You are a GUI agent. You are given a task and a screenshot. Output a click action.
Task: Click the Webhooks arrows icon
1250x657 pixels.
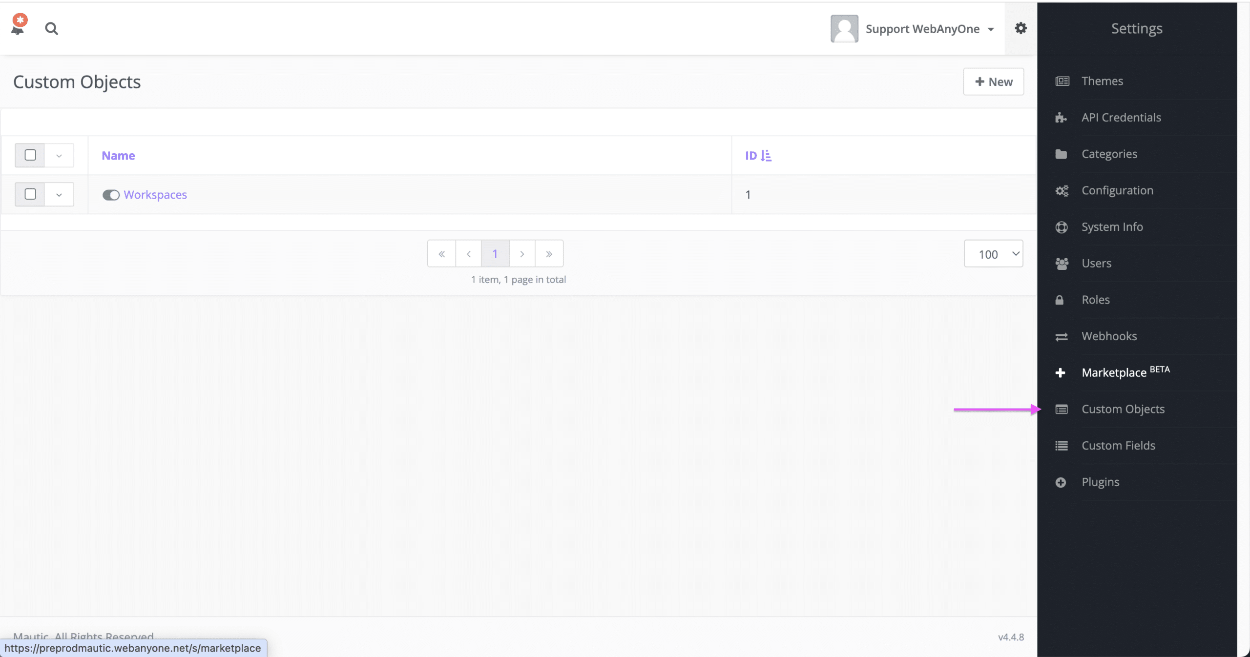tap(1062, 336)
